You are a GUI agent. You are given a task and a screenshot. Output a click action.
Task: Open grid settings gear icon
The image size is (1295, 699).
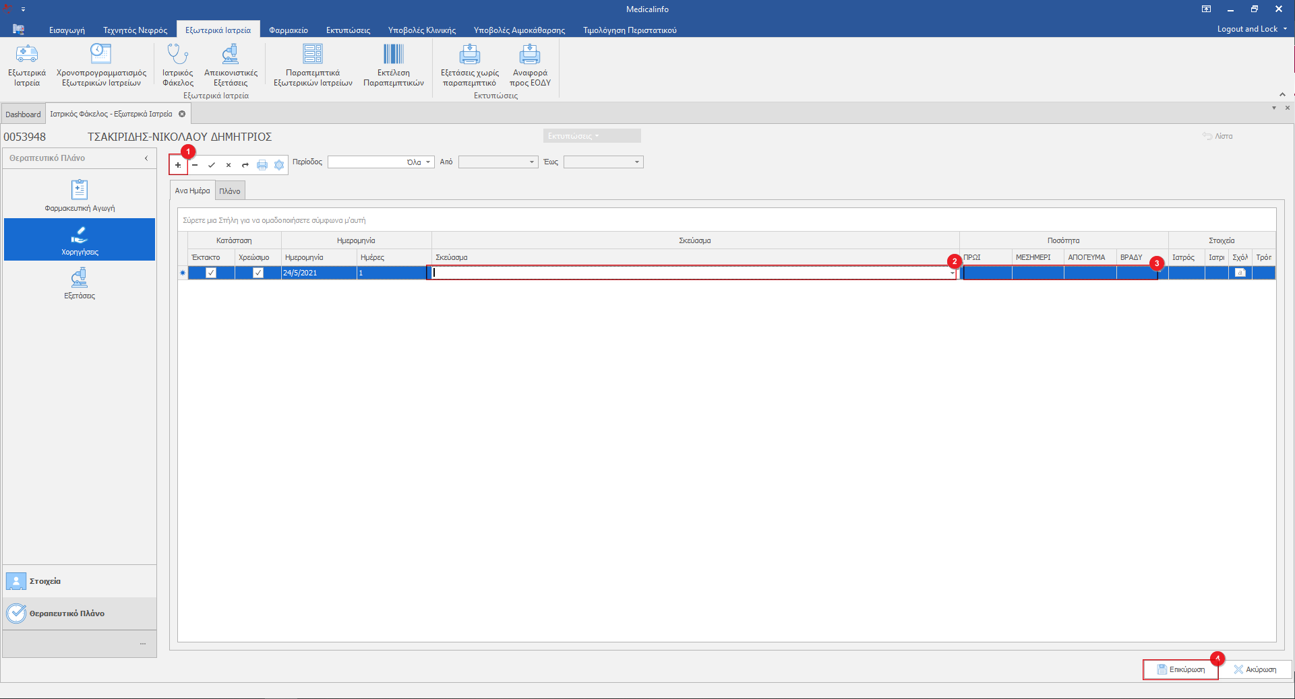tap(279, 165)
